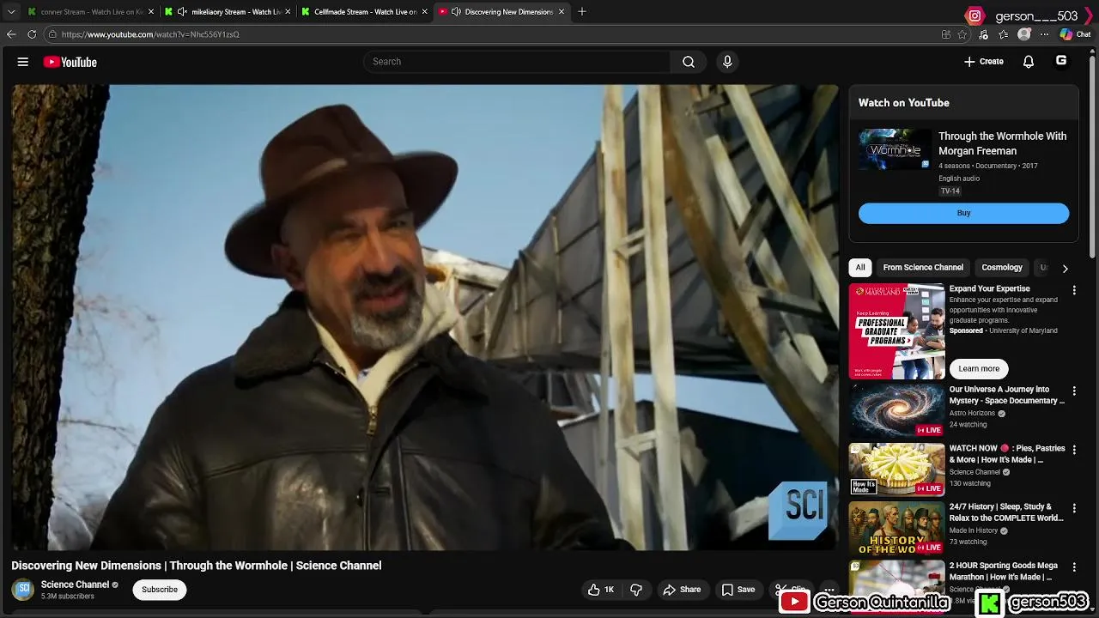Select the All filter chip
Viewport: 1099px width, 618px height.
click(x=860, y=268)
